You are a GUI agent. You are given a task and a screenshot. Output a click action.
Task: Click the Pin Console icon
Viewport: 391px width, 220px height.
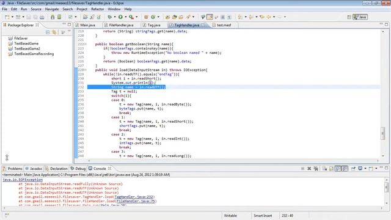click(x=353, y=169)
